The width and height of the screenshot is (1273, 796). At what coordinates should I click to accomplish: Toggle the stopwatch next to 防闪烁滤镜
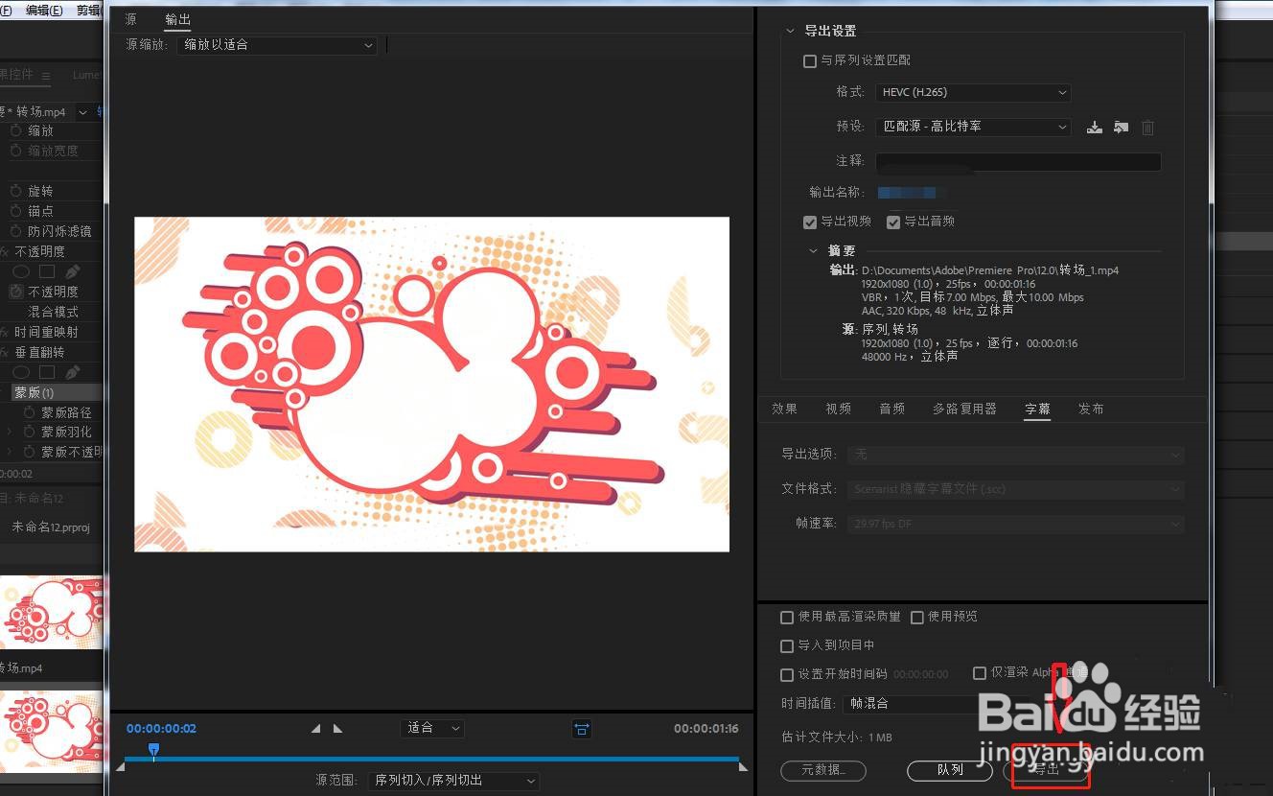click(16, 231)
